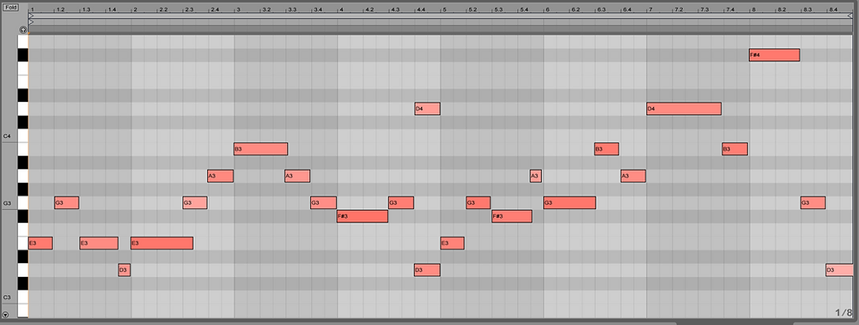Select the G3 note at beat 2.3

(x=195, y=203)
